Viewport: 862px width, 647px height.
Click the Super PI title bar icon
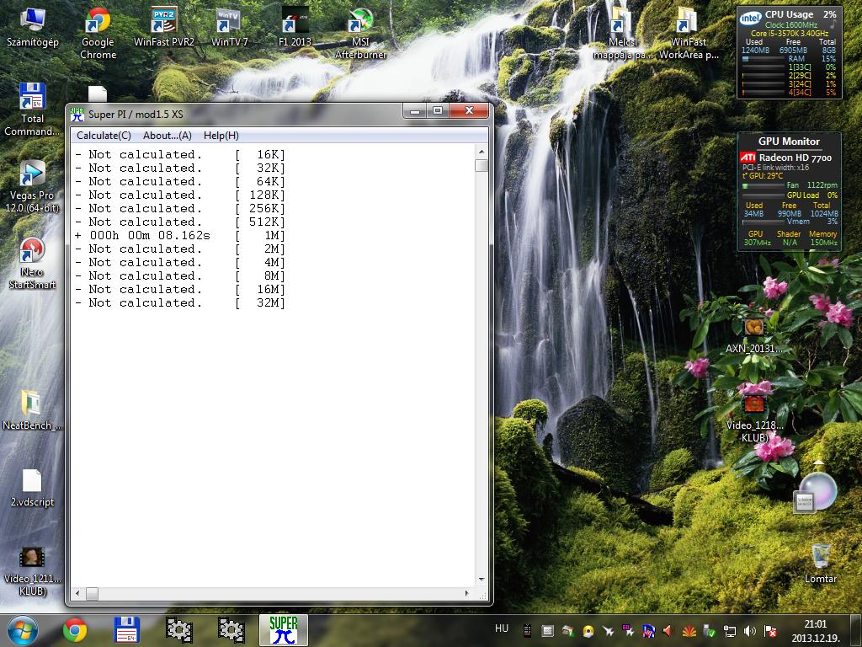coord(77,115)
